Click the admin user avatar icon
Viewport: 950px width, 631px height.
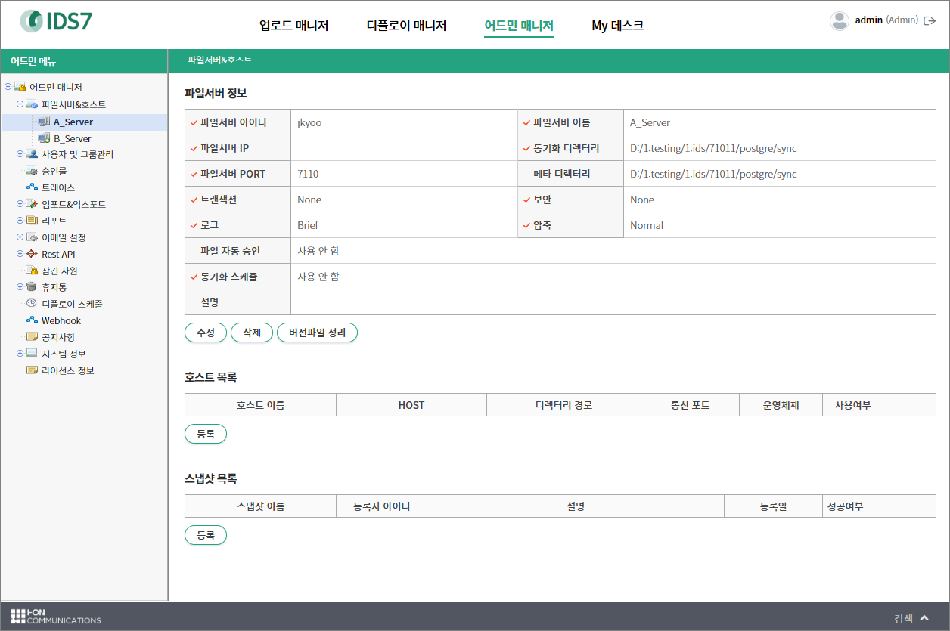(839, 20)
